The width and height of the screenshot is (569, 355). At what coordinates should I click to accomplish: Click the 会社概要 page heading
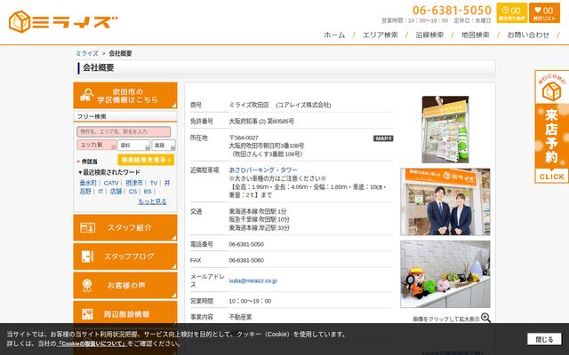point(98,67)
